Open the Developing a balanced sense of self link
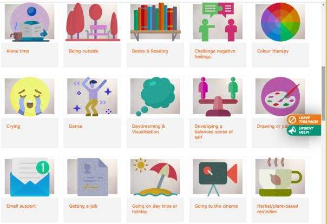Screen dimensions: 327x224 [x=213, y=131]
